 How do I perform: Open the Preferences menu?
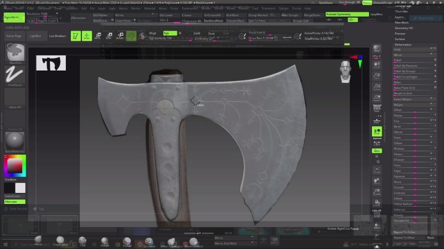point(189,8)
